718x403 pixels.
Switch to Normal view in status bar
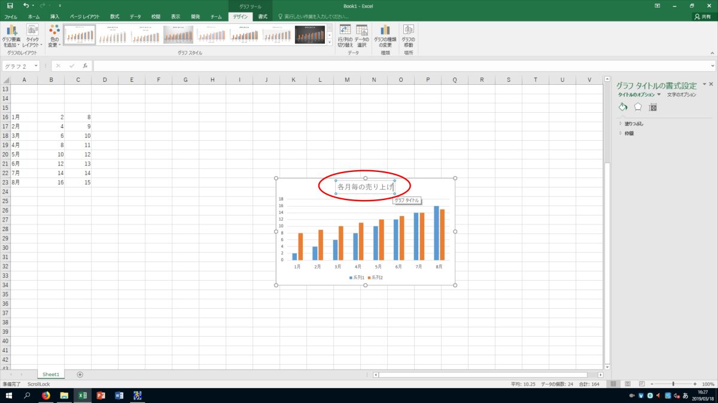point(613,384)
